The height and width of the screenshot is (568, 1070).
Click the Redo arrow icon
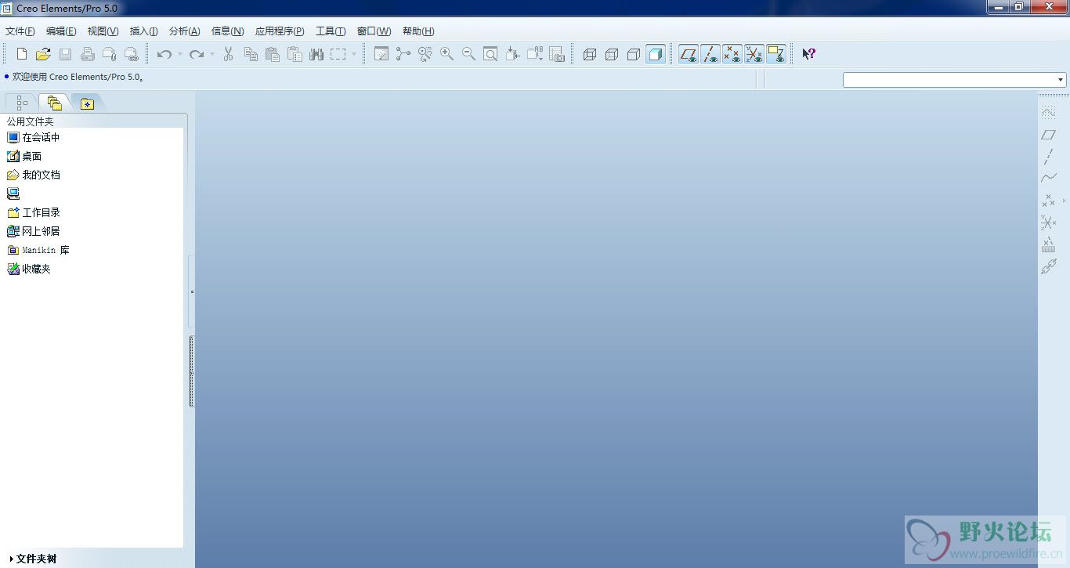[x=197, y=54]
